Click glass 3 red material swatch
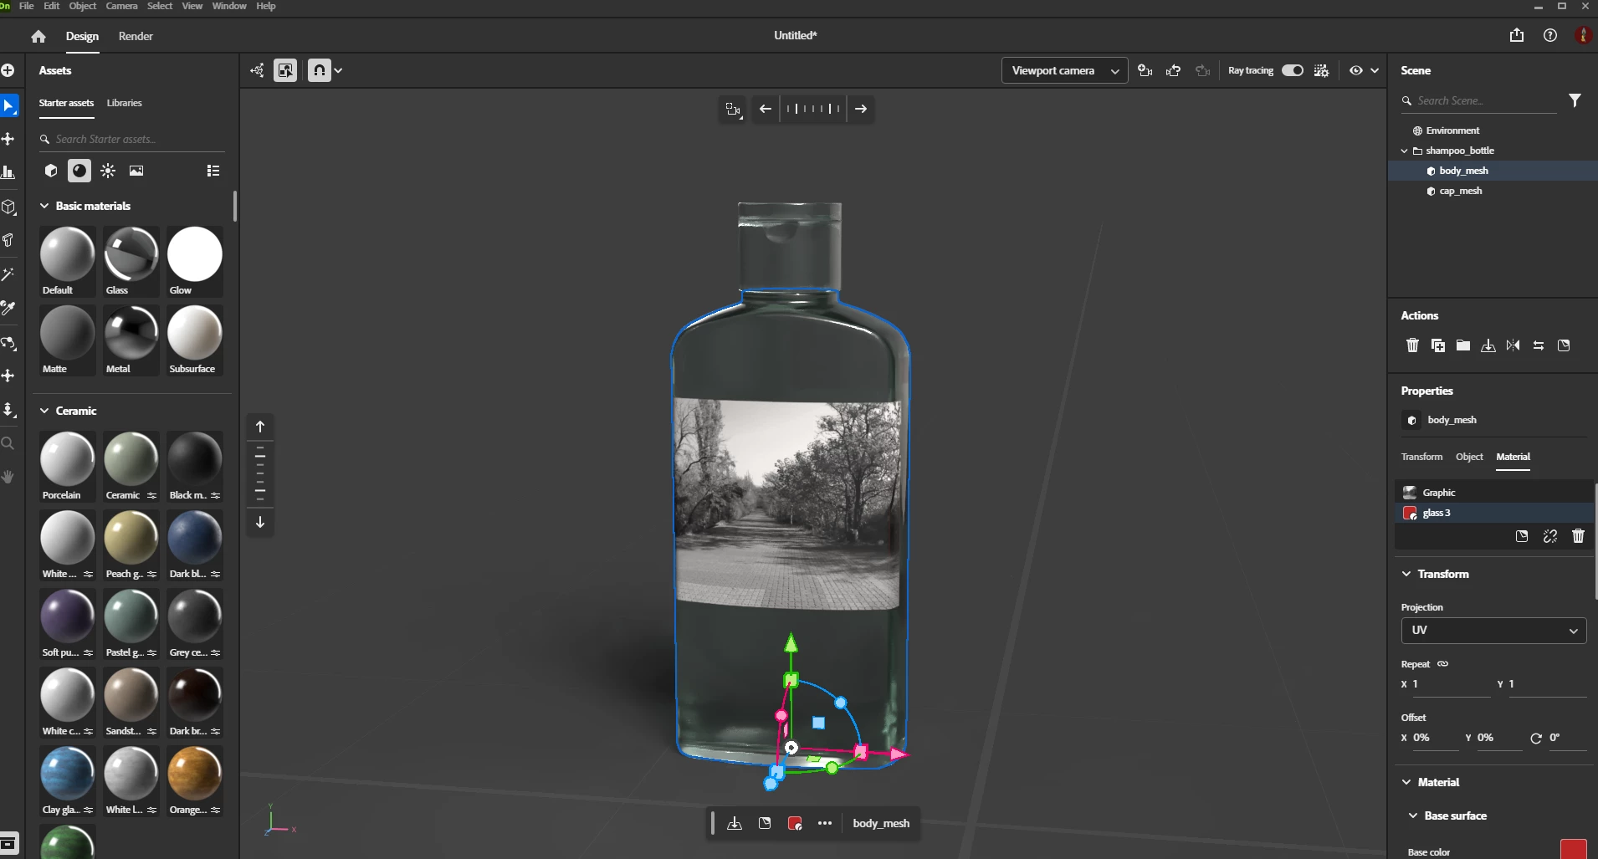 (x=1410, y=513)
